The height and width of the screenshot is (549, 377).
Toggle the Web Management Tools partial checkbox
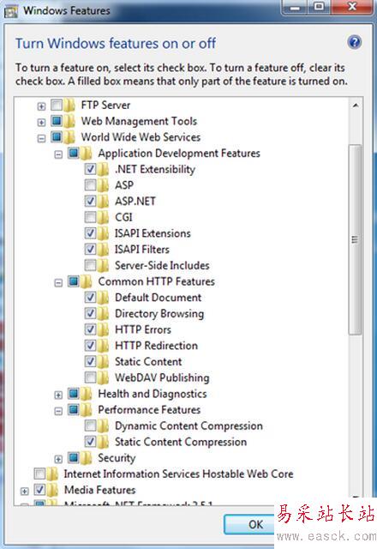57,121
